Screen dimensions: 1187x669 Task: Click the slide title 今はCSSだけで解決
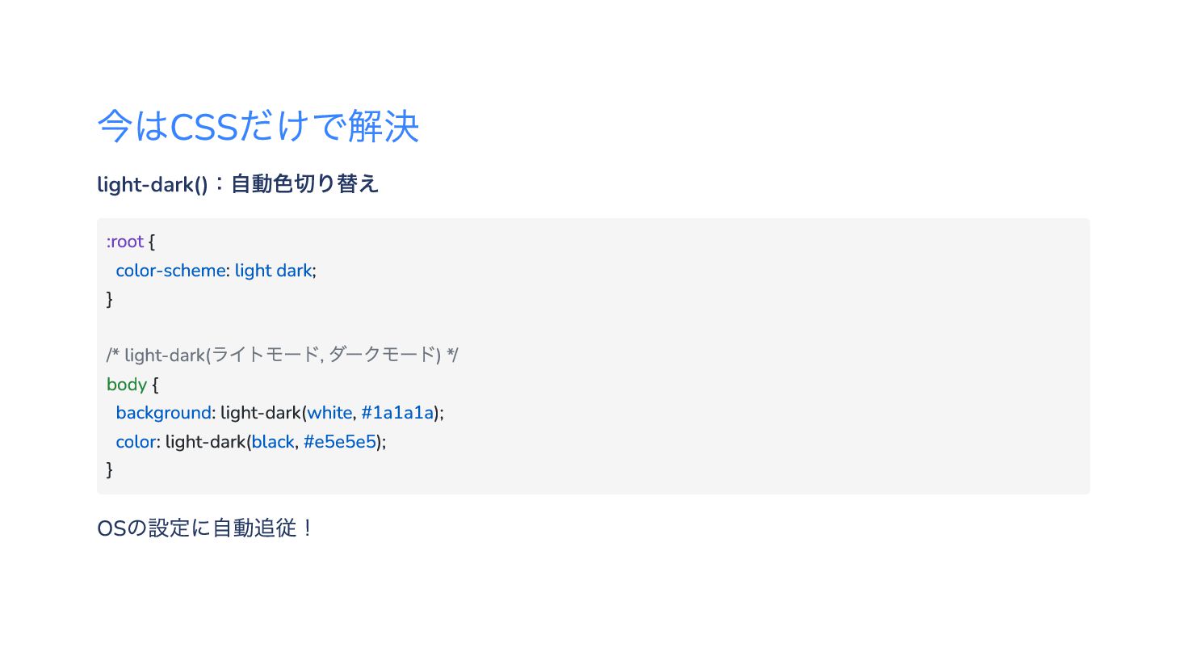(258, 126)
